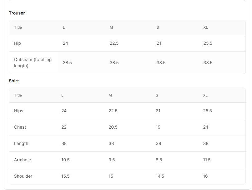
Task: Select the XL column header in Trouser table
Action: [x=206, y=27]
